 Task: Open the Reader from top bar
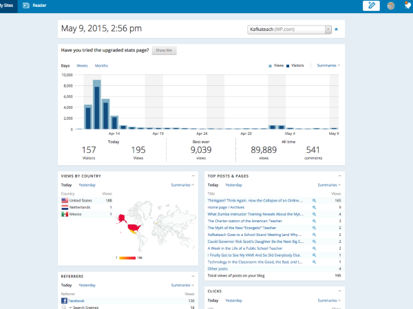pyautogui.click(x=34, y=6)
